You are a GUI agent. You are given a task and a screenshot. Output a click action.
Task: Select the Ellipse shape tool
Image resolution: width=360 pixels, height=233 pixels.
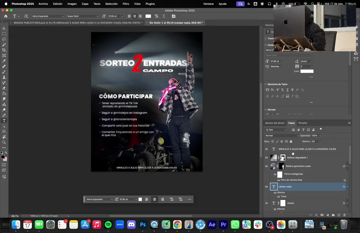[4, 132]
